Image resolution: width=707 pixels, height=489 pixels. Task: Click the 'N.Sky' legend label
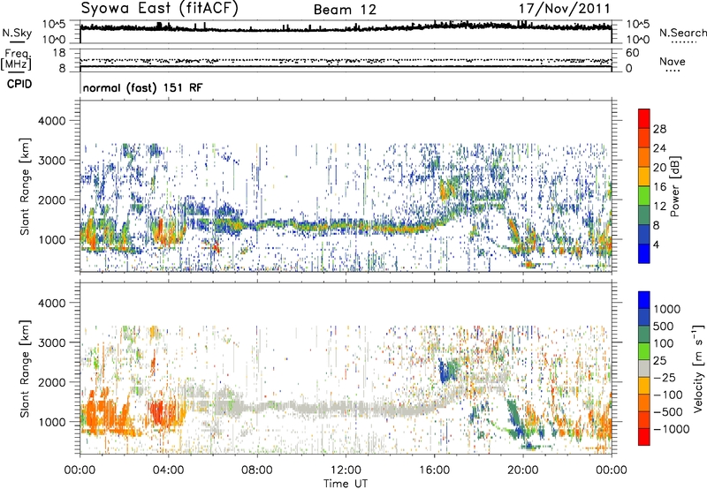point(17,33)
